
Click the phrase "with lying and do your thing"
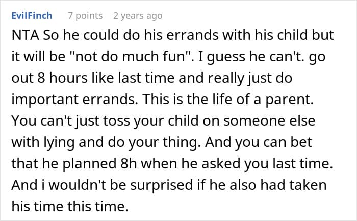[x=105, y=142]
